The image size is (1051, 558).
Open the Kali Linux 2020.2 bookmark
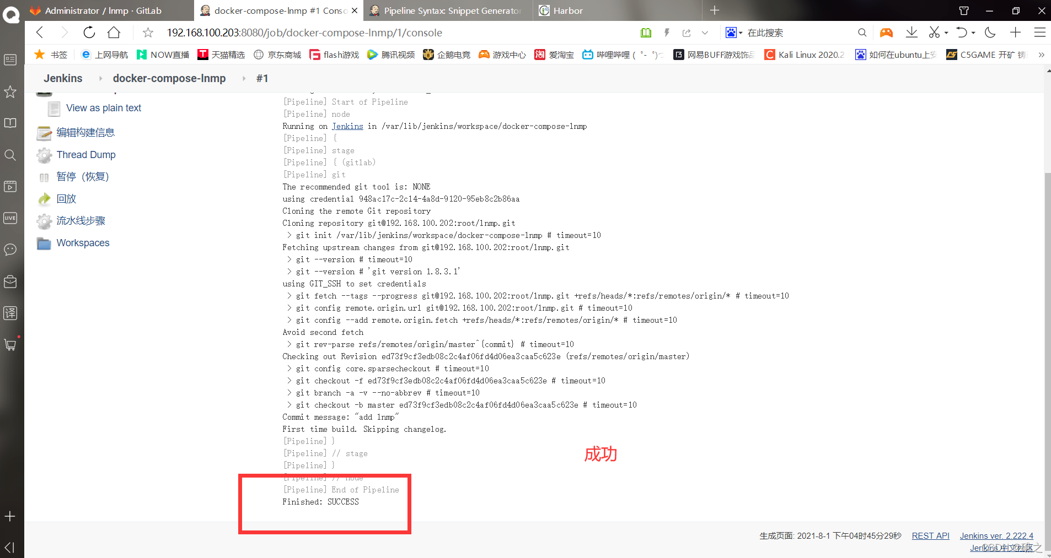[x=805, y=55]
